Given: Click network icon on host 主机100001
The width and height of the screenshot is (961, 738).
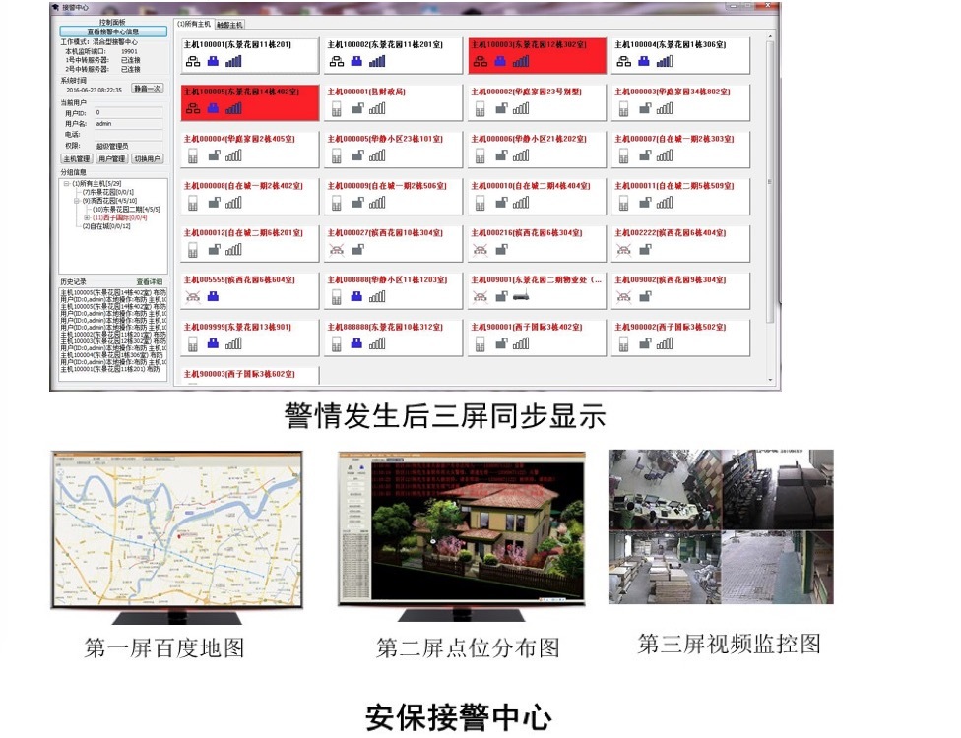Looking at the screenshot, I should [192, 61].
